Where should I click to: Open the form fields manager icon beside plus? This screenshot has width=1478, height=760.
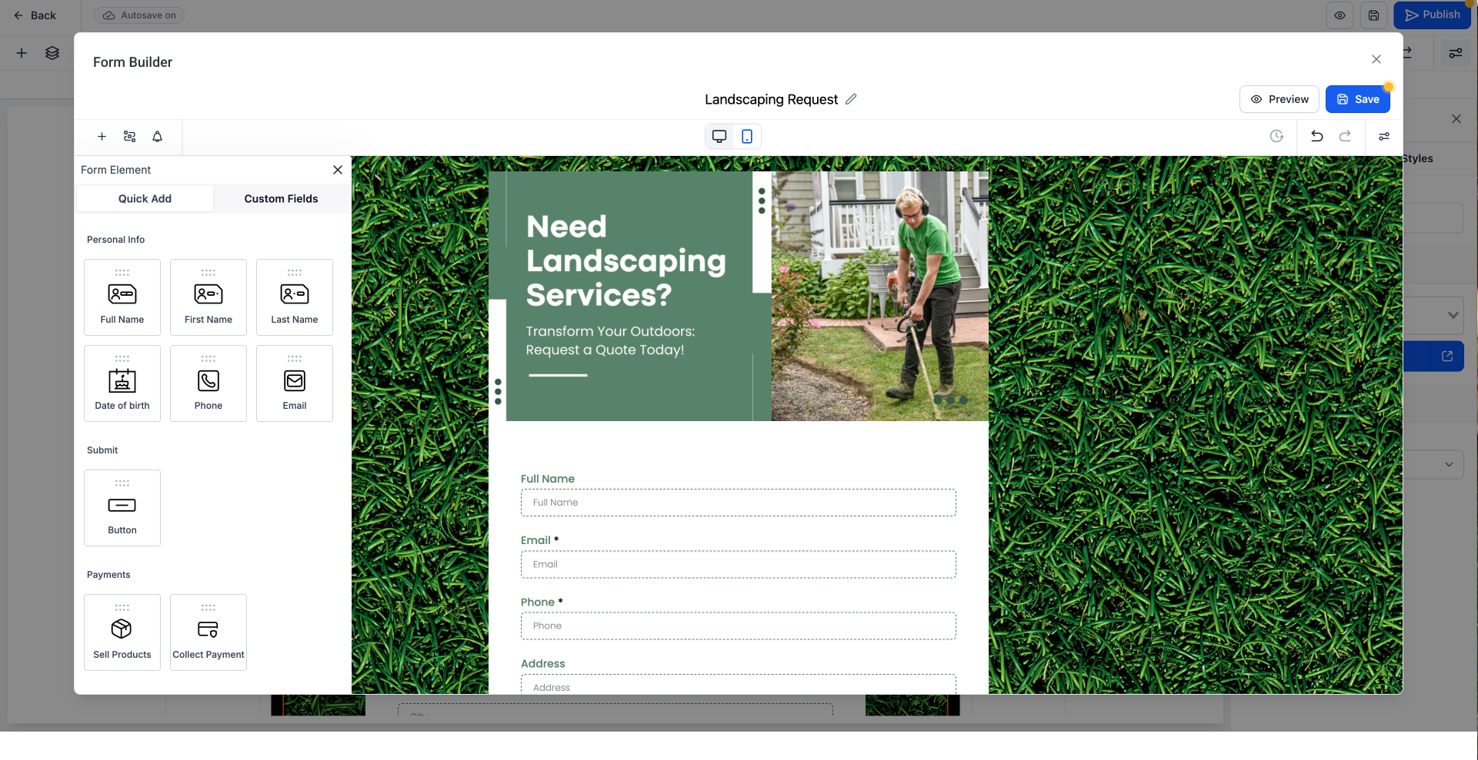pyautogui.click(x=129, y=137)
